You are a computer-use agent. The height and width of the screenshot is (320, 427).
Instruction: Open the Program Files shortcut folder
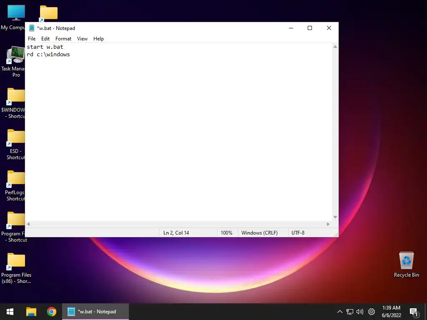click(14, 227)
